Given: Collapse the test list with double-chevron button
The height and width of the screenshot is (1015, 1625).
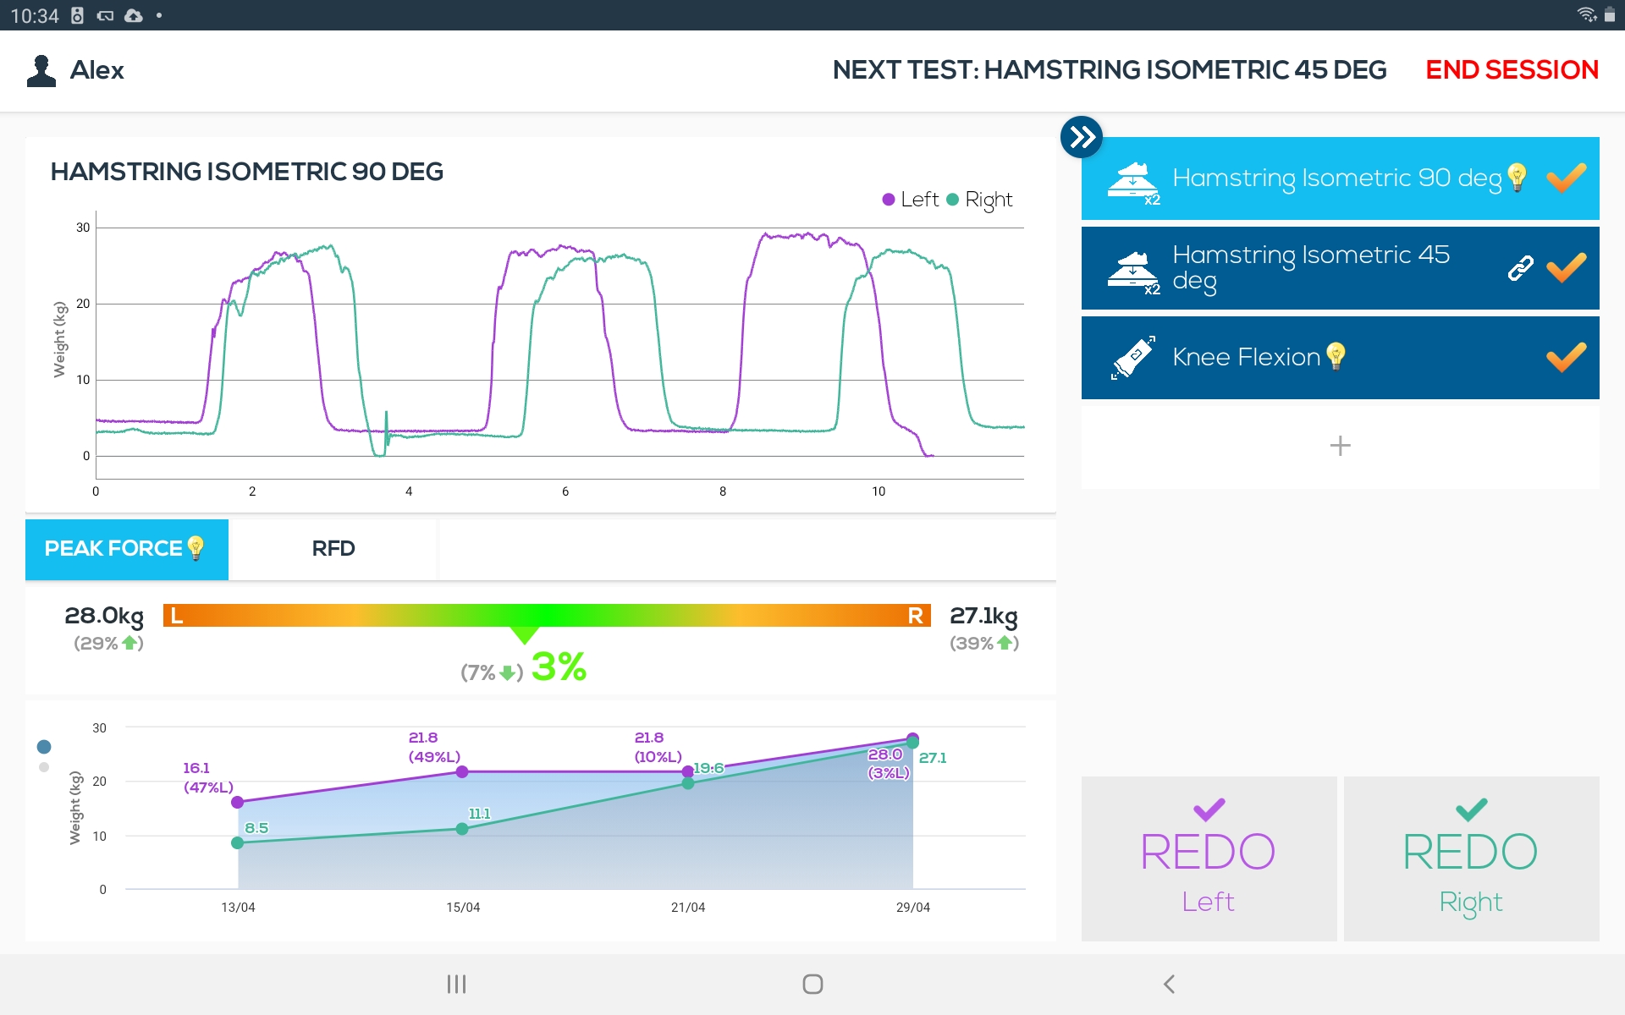Looking at the screenshot, I should (1081, 137).
